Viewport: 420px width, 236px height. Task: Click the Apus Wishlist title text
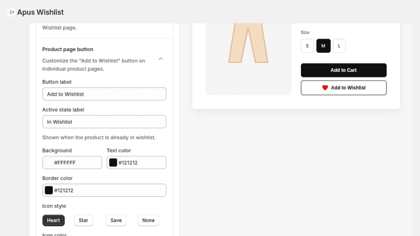[41, 12]
